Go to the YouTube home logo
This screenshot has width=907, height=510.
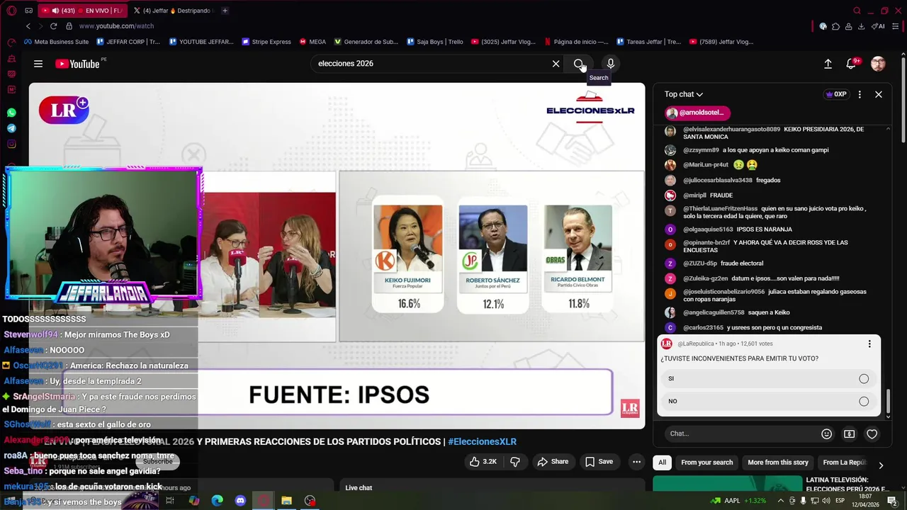tap(78, 64)
